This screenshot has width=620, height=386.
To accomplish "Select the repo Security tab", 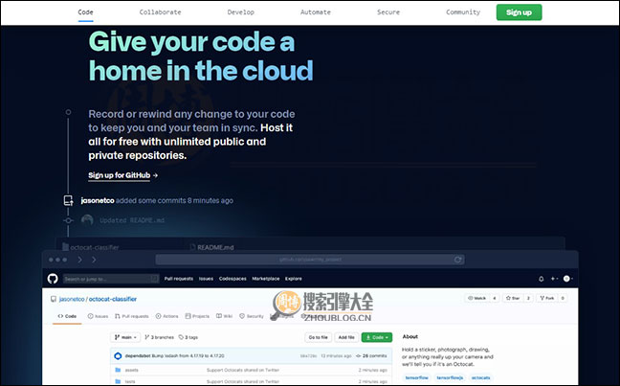I will (252, 316).
